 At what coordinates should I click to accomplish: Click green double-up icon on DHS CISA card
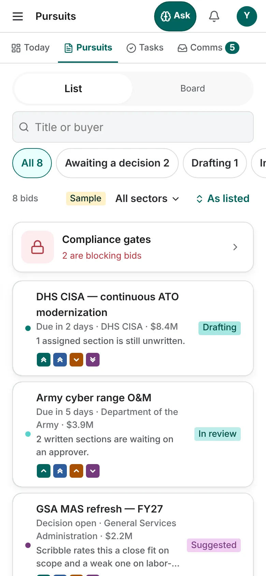[x=44, y=360]
